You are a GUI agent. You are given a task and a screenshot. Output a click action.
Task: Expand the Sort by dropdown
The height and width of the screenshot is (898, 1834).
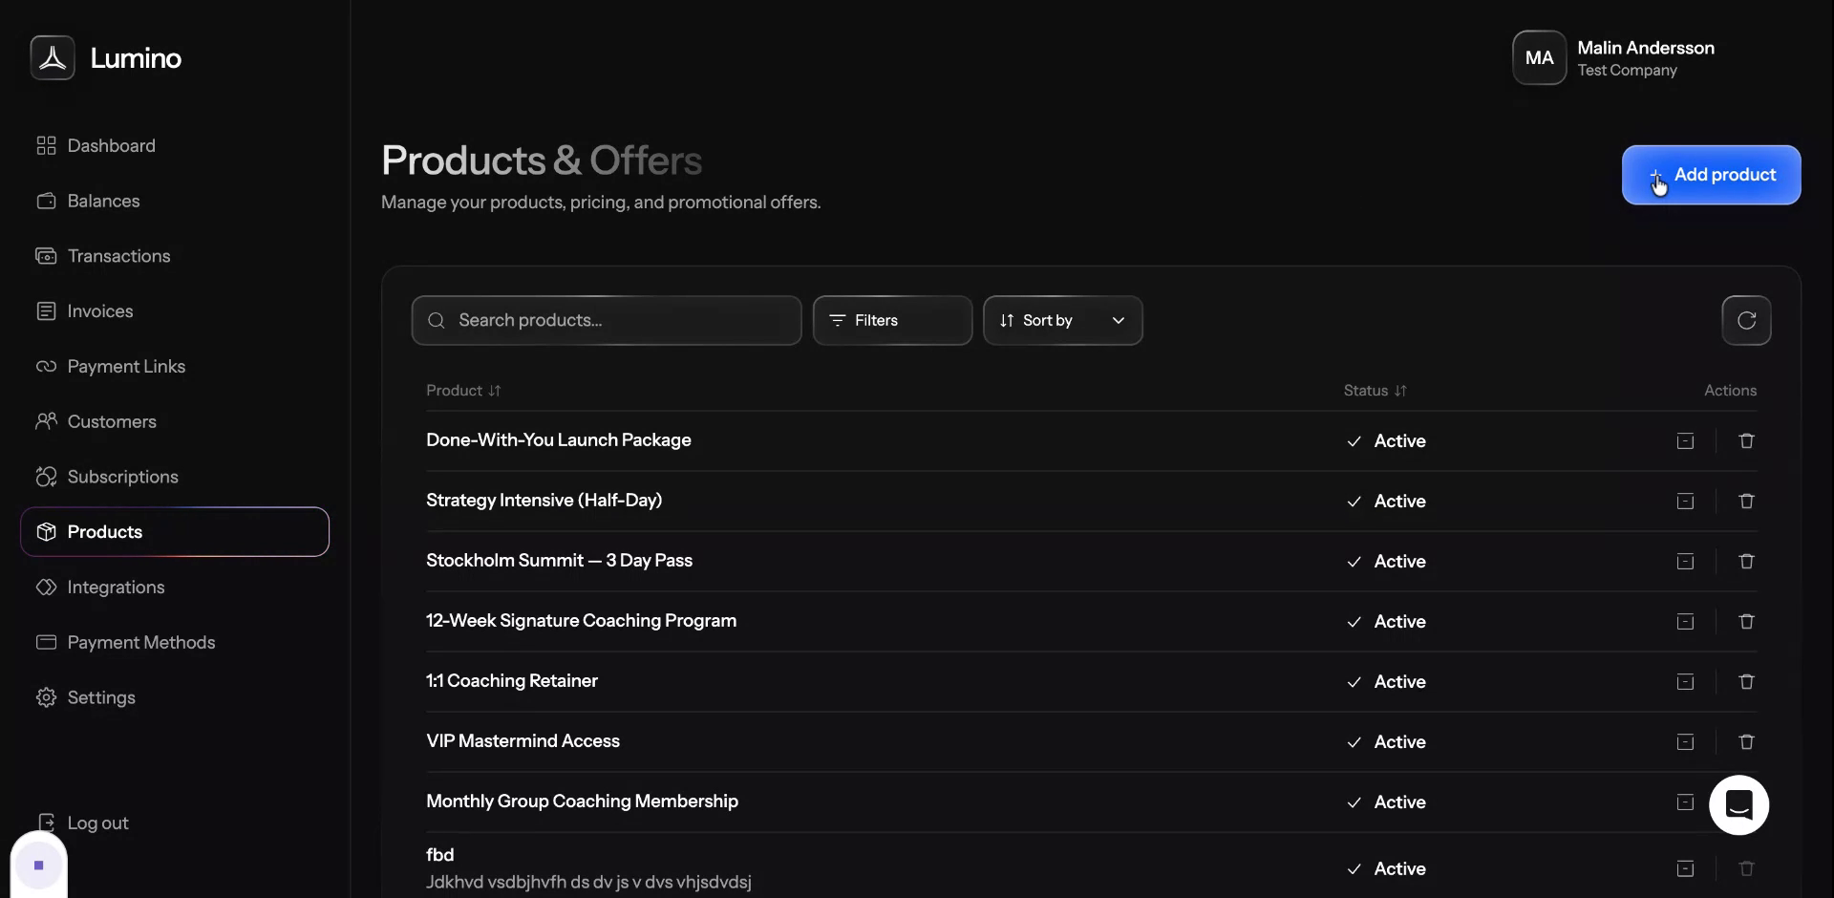tap(1062, 320)
